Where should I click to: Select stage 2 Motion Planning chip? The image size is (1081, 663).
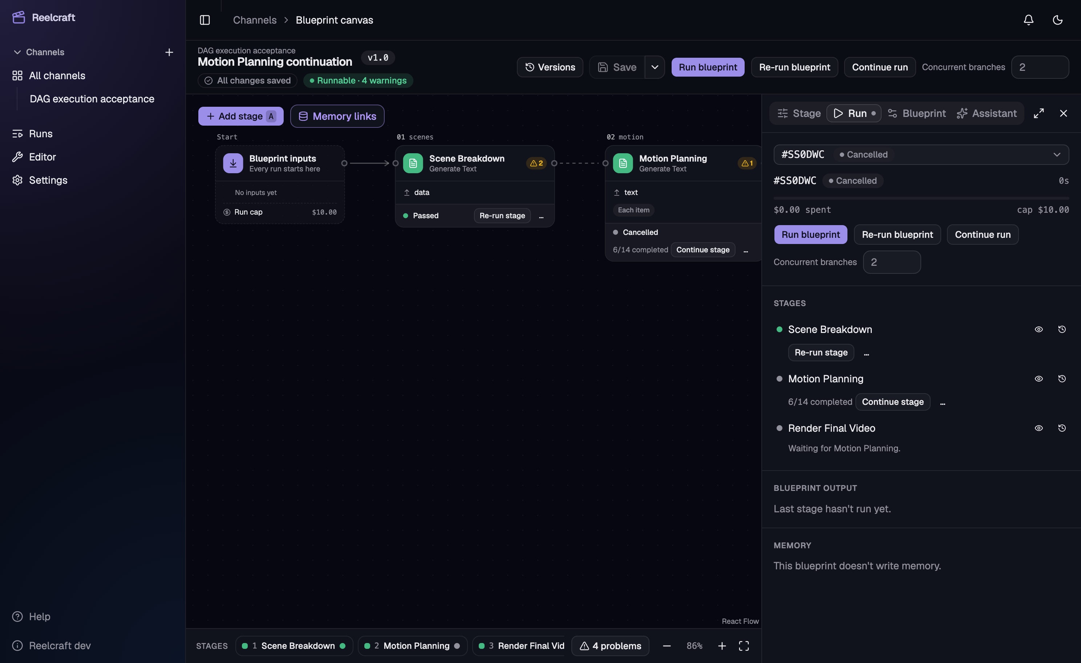[412, 646]
